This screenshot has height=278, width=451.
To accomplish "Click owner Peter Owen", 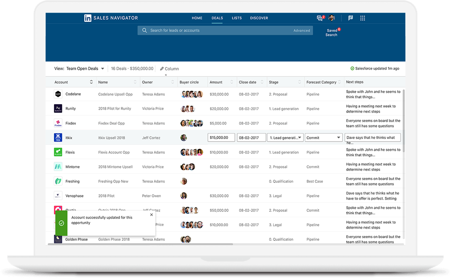I will [151, 196].
